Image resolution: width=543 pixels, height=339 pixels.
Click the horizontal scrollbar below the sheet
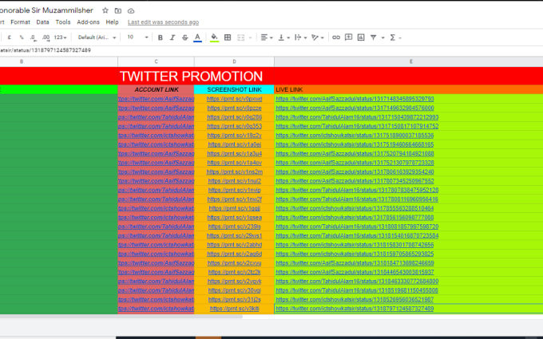tap(121, 316)
